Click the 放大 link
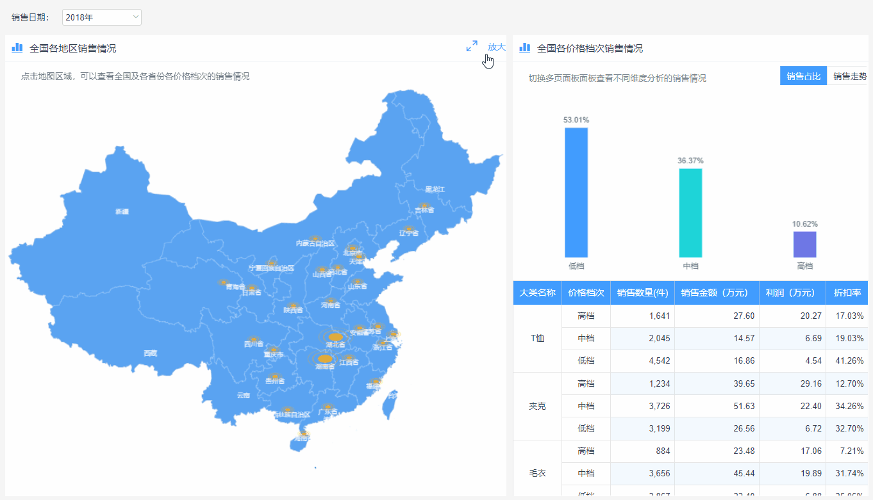The image size is (873, 500). (x=496, y=47)
